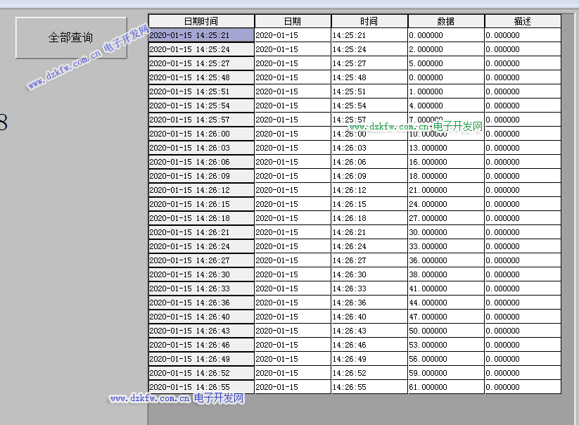Click the time cell 14:26:03

(369, 148)
